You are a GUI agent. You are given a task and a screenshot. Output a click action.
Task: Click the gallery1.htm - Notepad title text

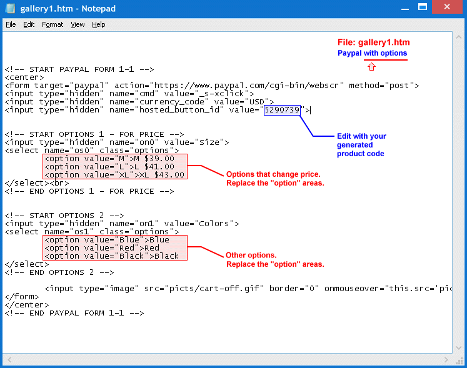click(x=68, y=9)
